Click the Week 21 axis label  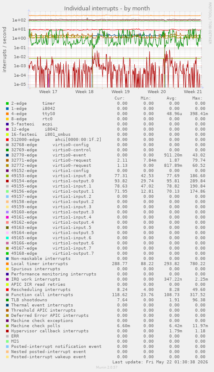click(193, 91)
